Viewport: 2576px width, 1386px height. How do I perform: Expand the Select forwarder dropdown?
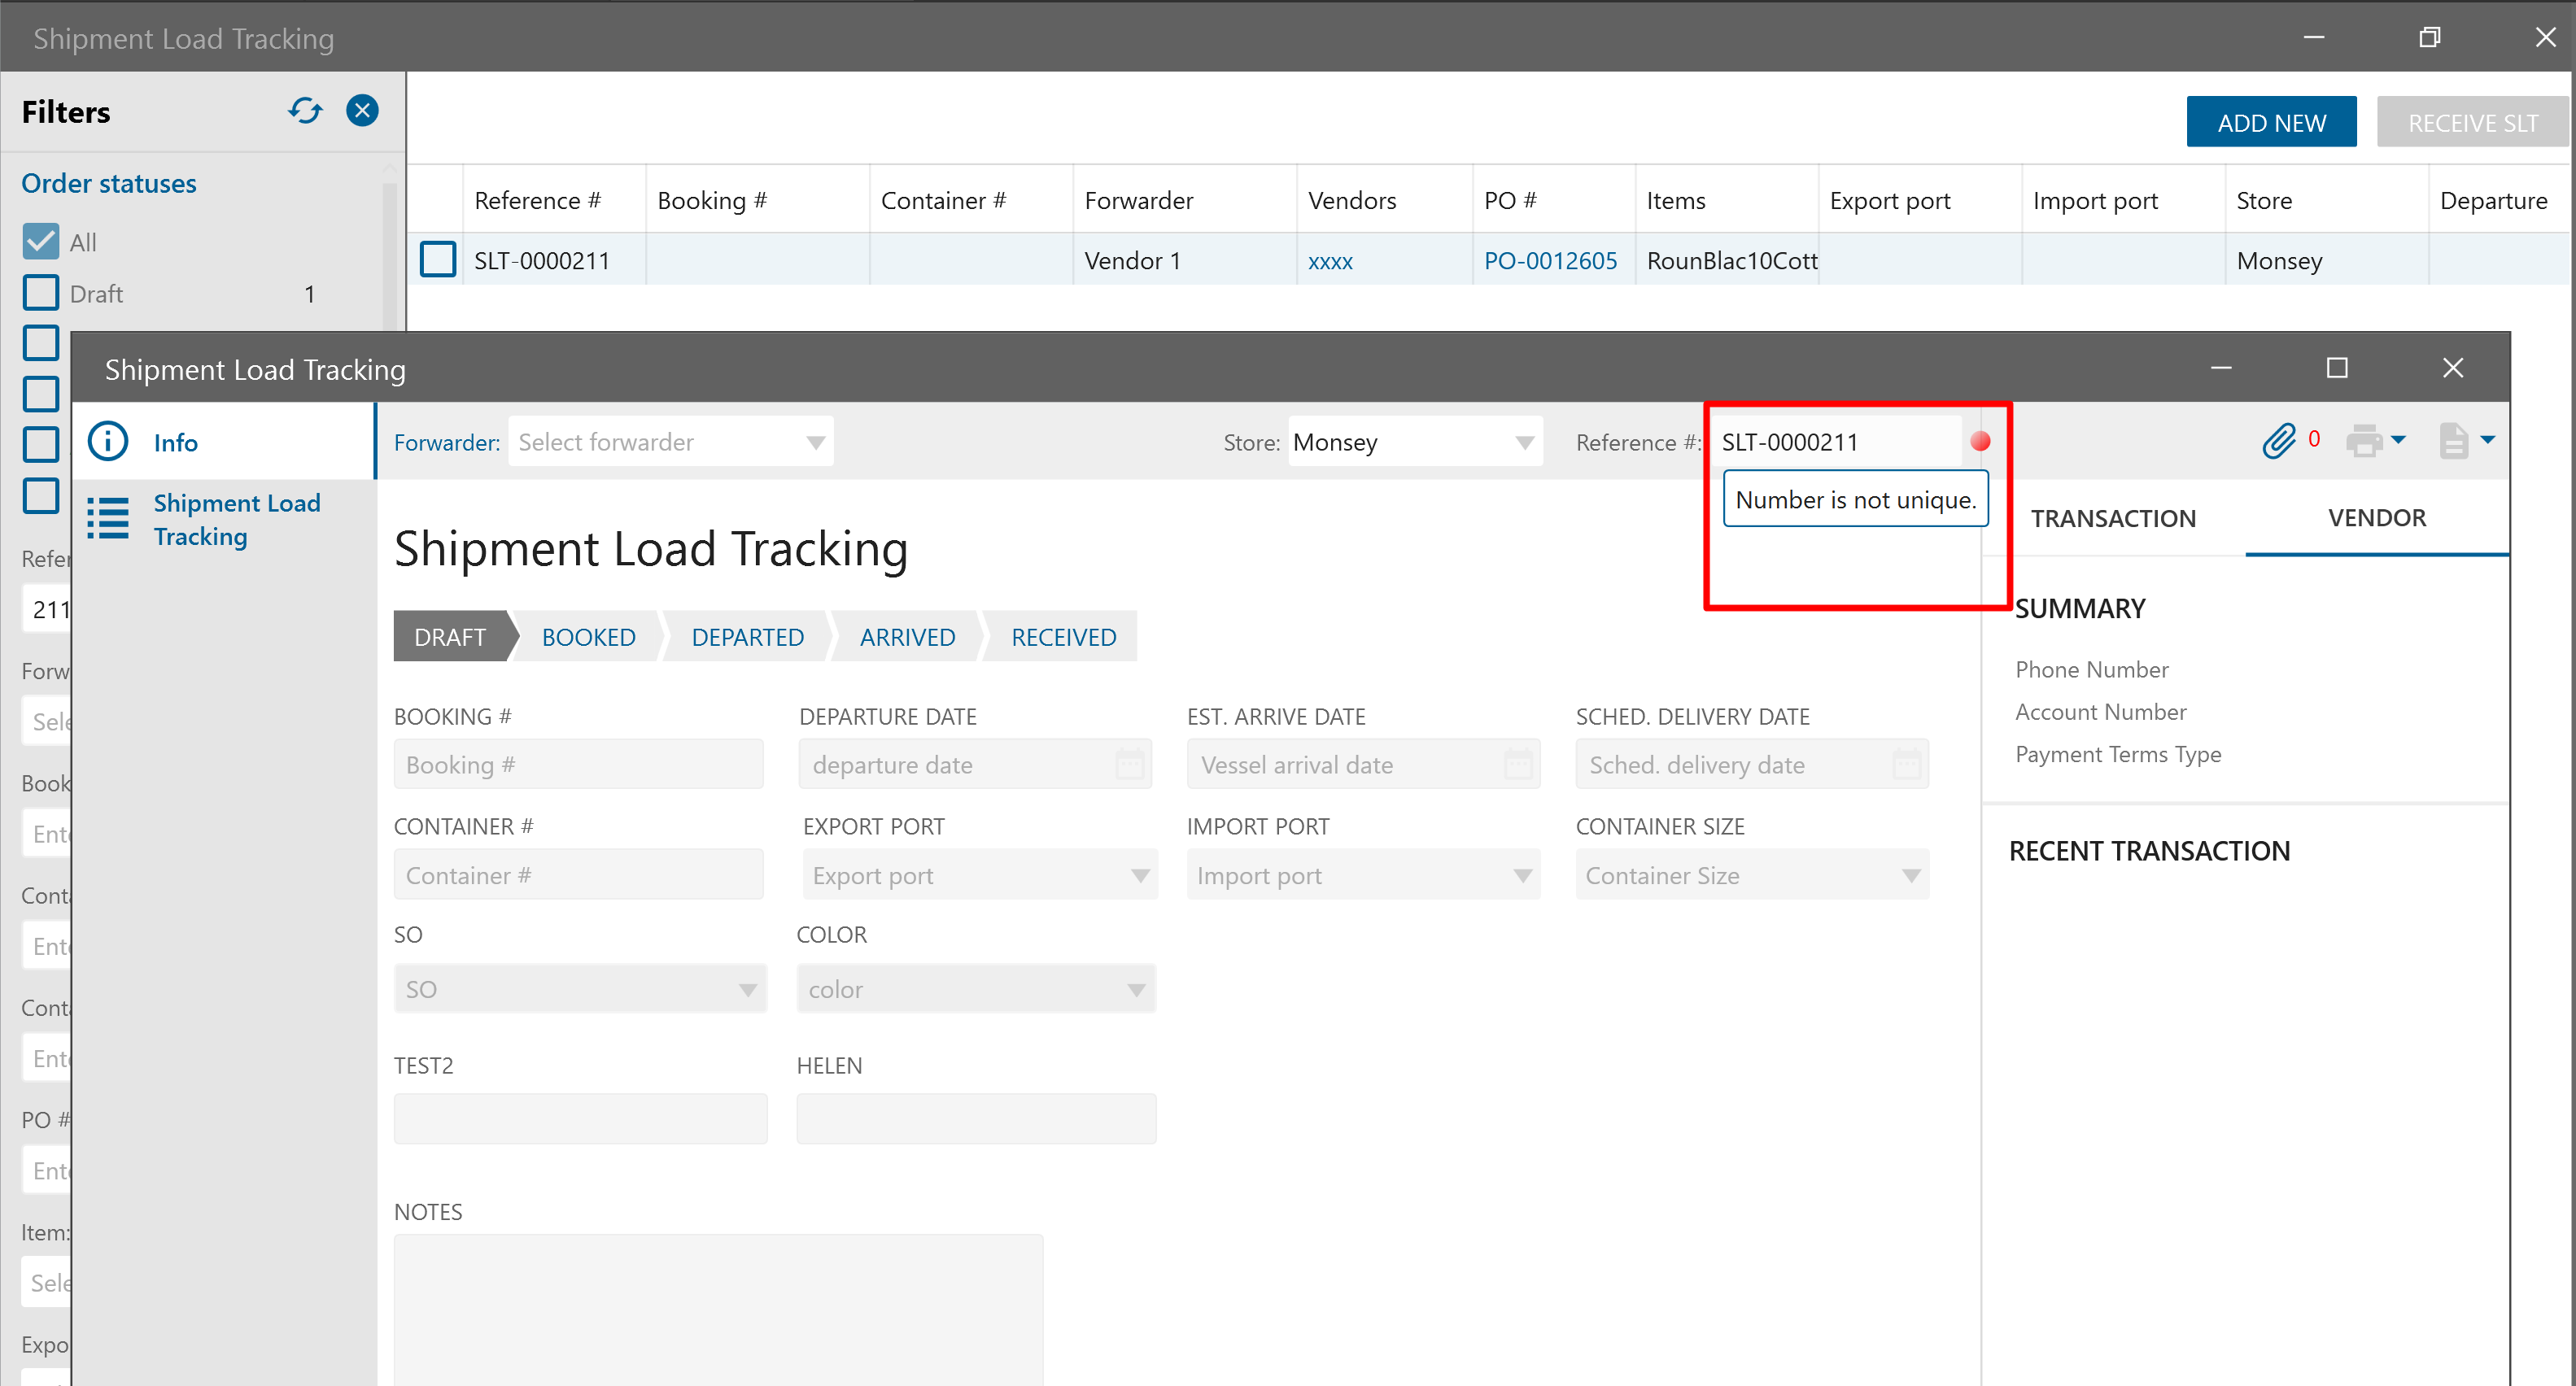pos(816,442)
